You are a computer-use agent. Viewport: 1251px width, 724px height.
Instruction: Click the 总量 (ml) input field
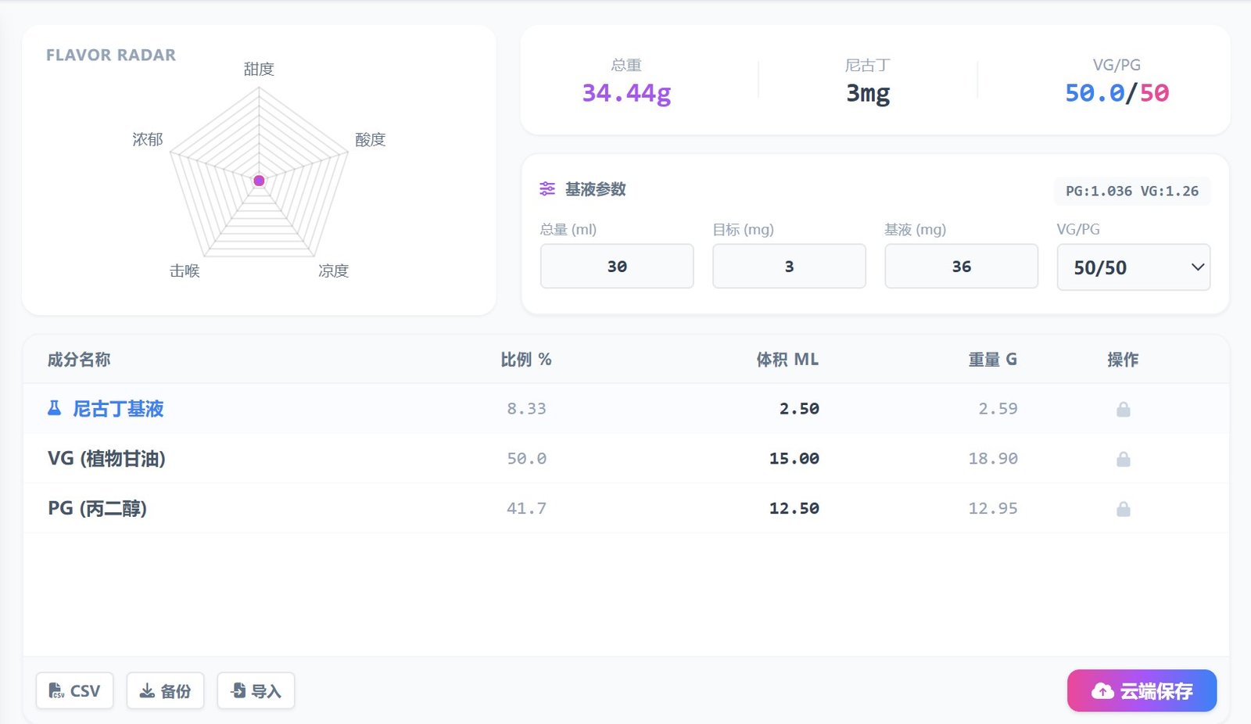tap(617, 267)
